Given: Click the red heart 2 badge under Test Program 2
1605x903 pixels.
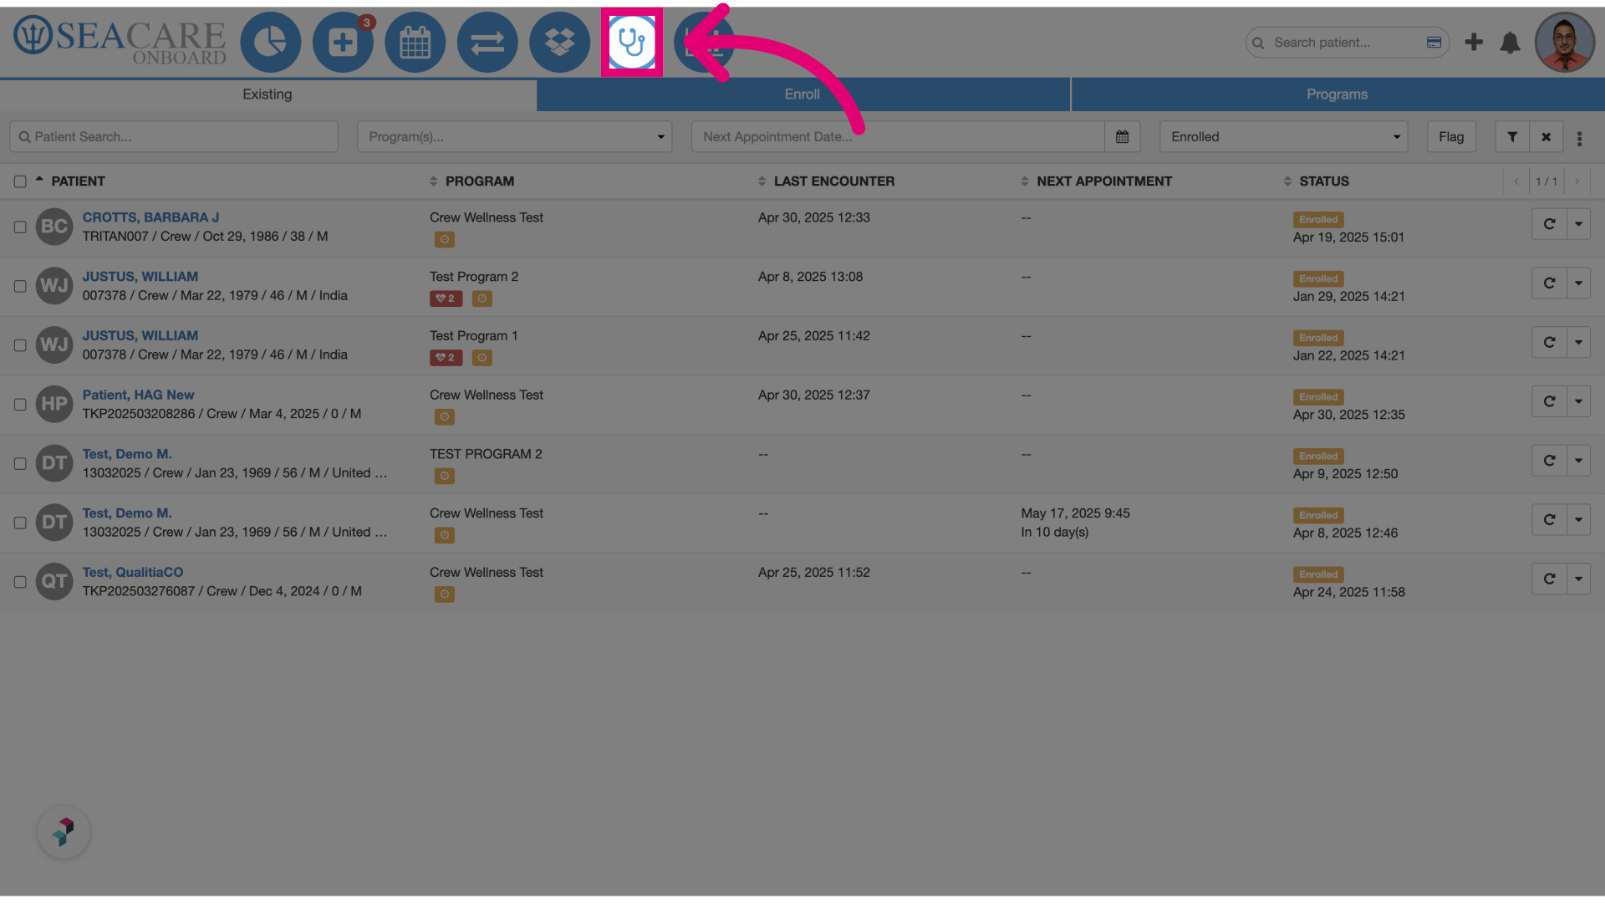Looking at the screenshot, I should click(446, 298).
